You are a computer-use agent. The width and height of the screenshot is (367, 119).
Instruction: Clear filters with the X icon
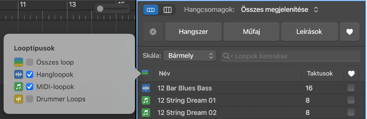click(x=153, y=32)
